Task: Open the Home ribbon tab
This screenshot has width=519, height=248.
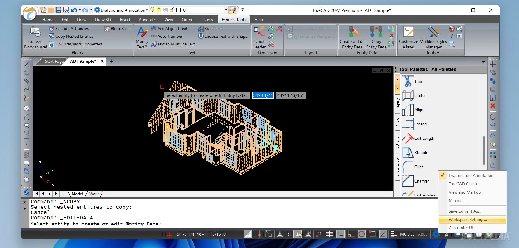Action: [48, 20]
